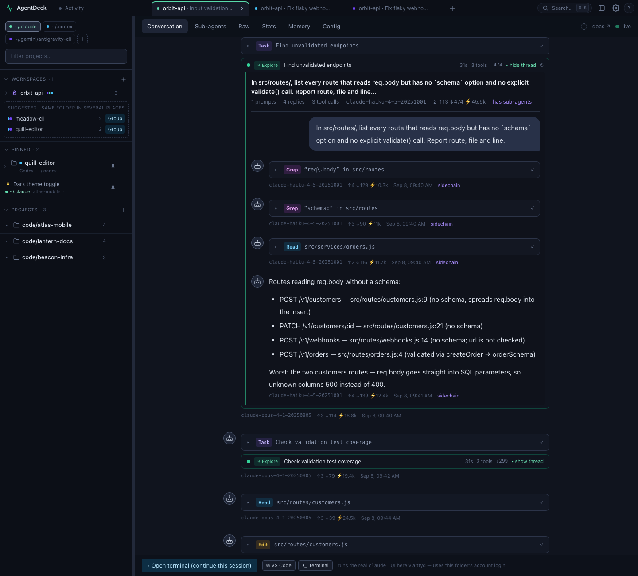Image resolution: width=638 pixels, height=576 pixels.
Task: Click robot avatar beside Read customers.js
Action: 230,498
